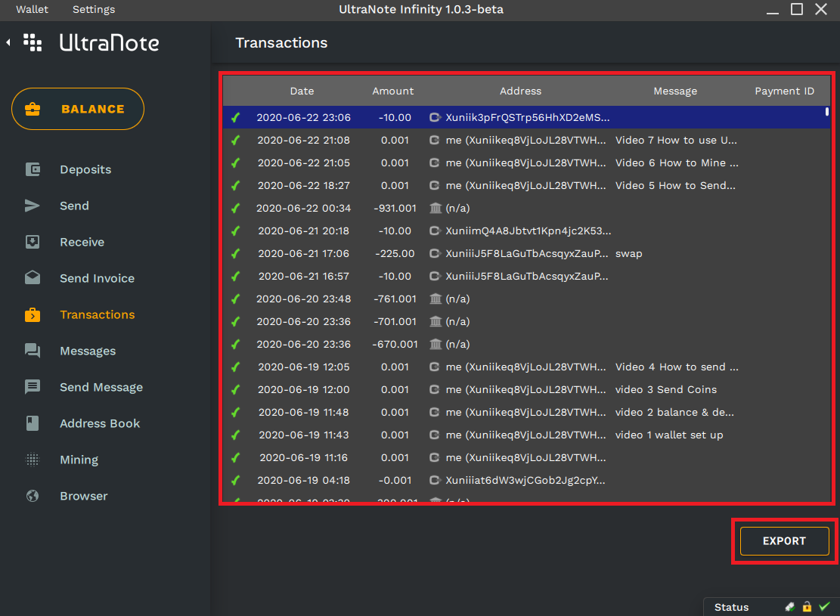Select the 'XuniimQ4A8Jbtvt1Kpn4jc2K53...' address
This screenshot has width=840, height=616.
click(528, 231)
